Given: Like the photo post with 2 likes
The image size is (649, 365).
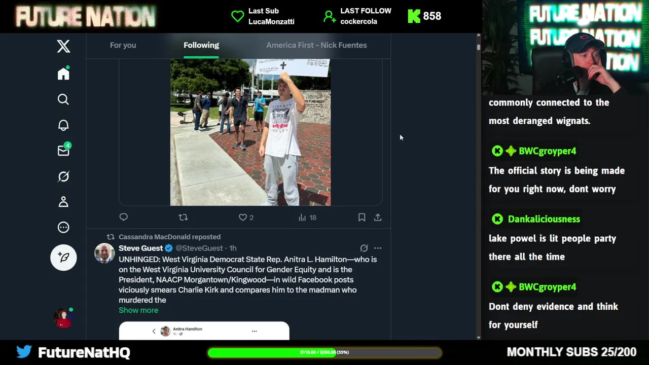Looking at the screenshot, I should 246,217.
